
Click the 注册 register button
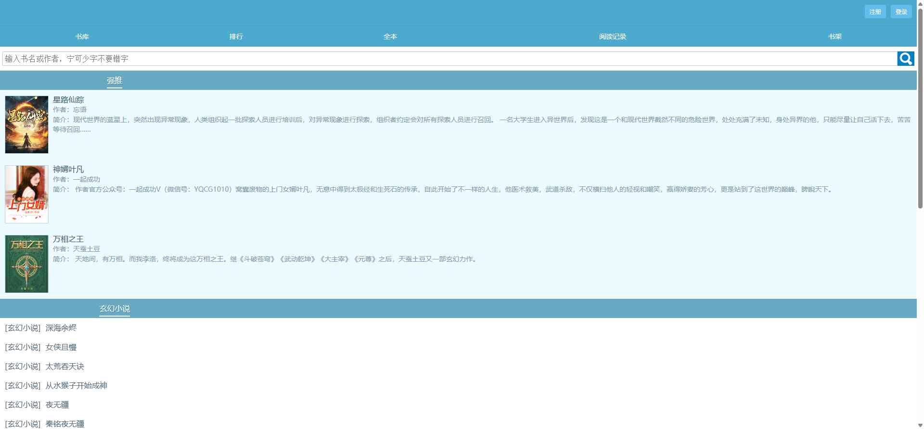[x=875, y=12]
